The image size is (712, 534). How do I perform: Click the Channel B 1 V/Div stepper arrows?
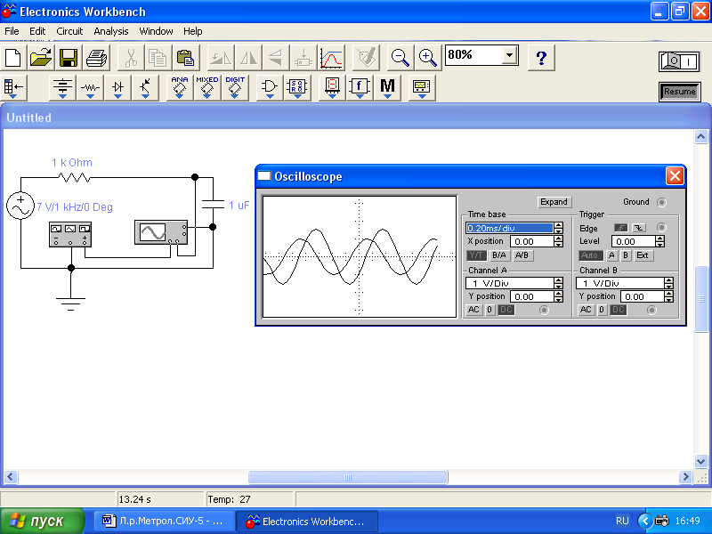coord(668,283)
